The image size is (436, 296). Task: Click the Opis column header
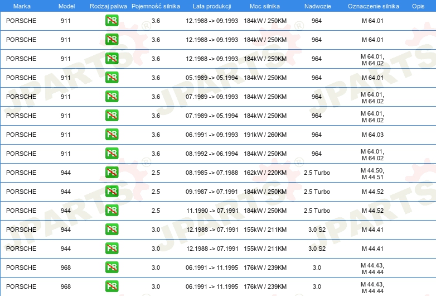418,6
